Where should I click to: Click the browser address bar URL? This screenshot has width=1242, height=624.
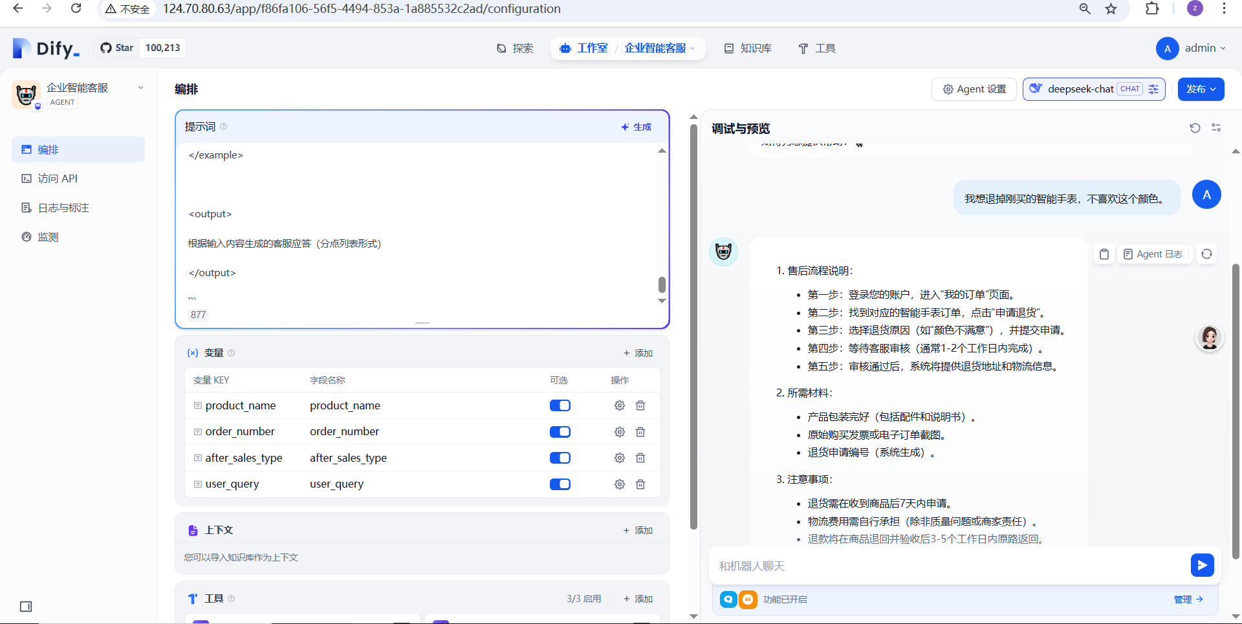click(x=362, y=8)
